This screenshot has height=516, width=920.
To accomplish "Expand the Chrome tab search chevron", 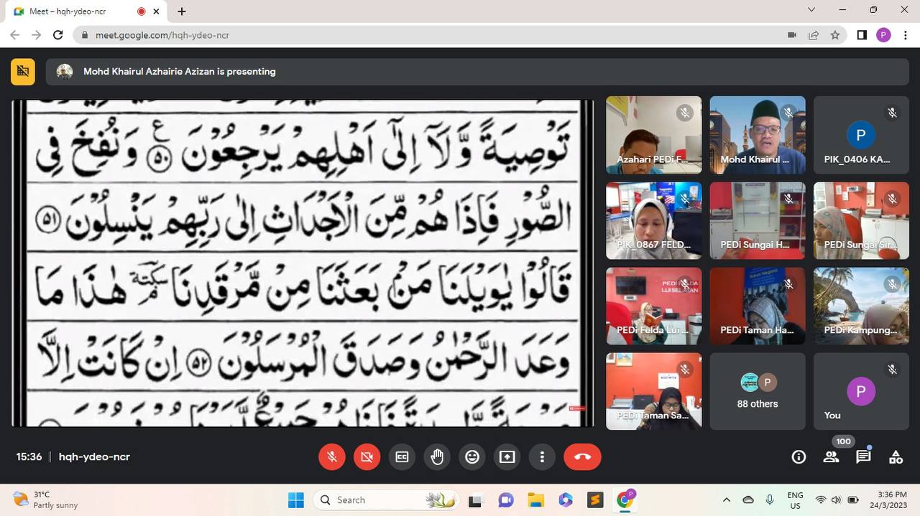I will [x=811, y=10].
